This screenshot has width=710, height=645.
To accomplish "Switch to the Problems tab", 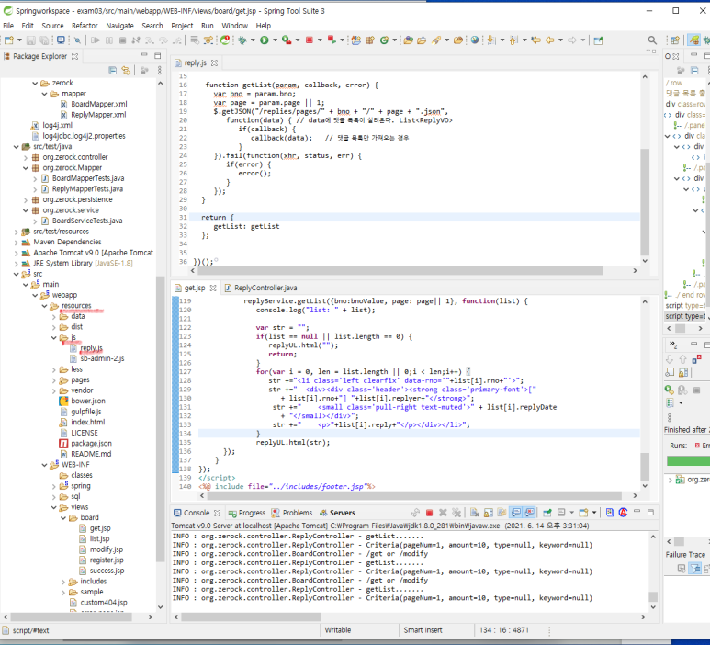I will point(292,513).
